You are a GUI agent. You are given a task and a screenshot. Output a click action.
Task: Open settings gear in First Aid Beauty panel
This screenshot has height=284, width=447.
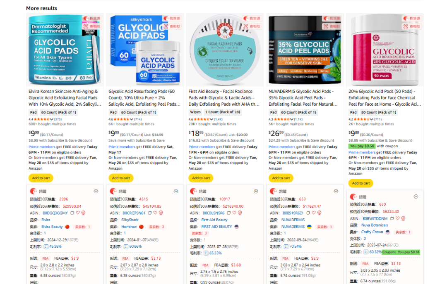click(x=256, y=191)
